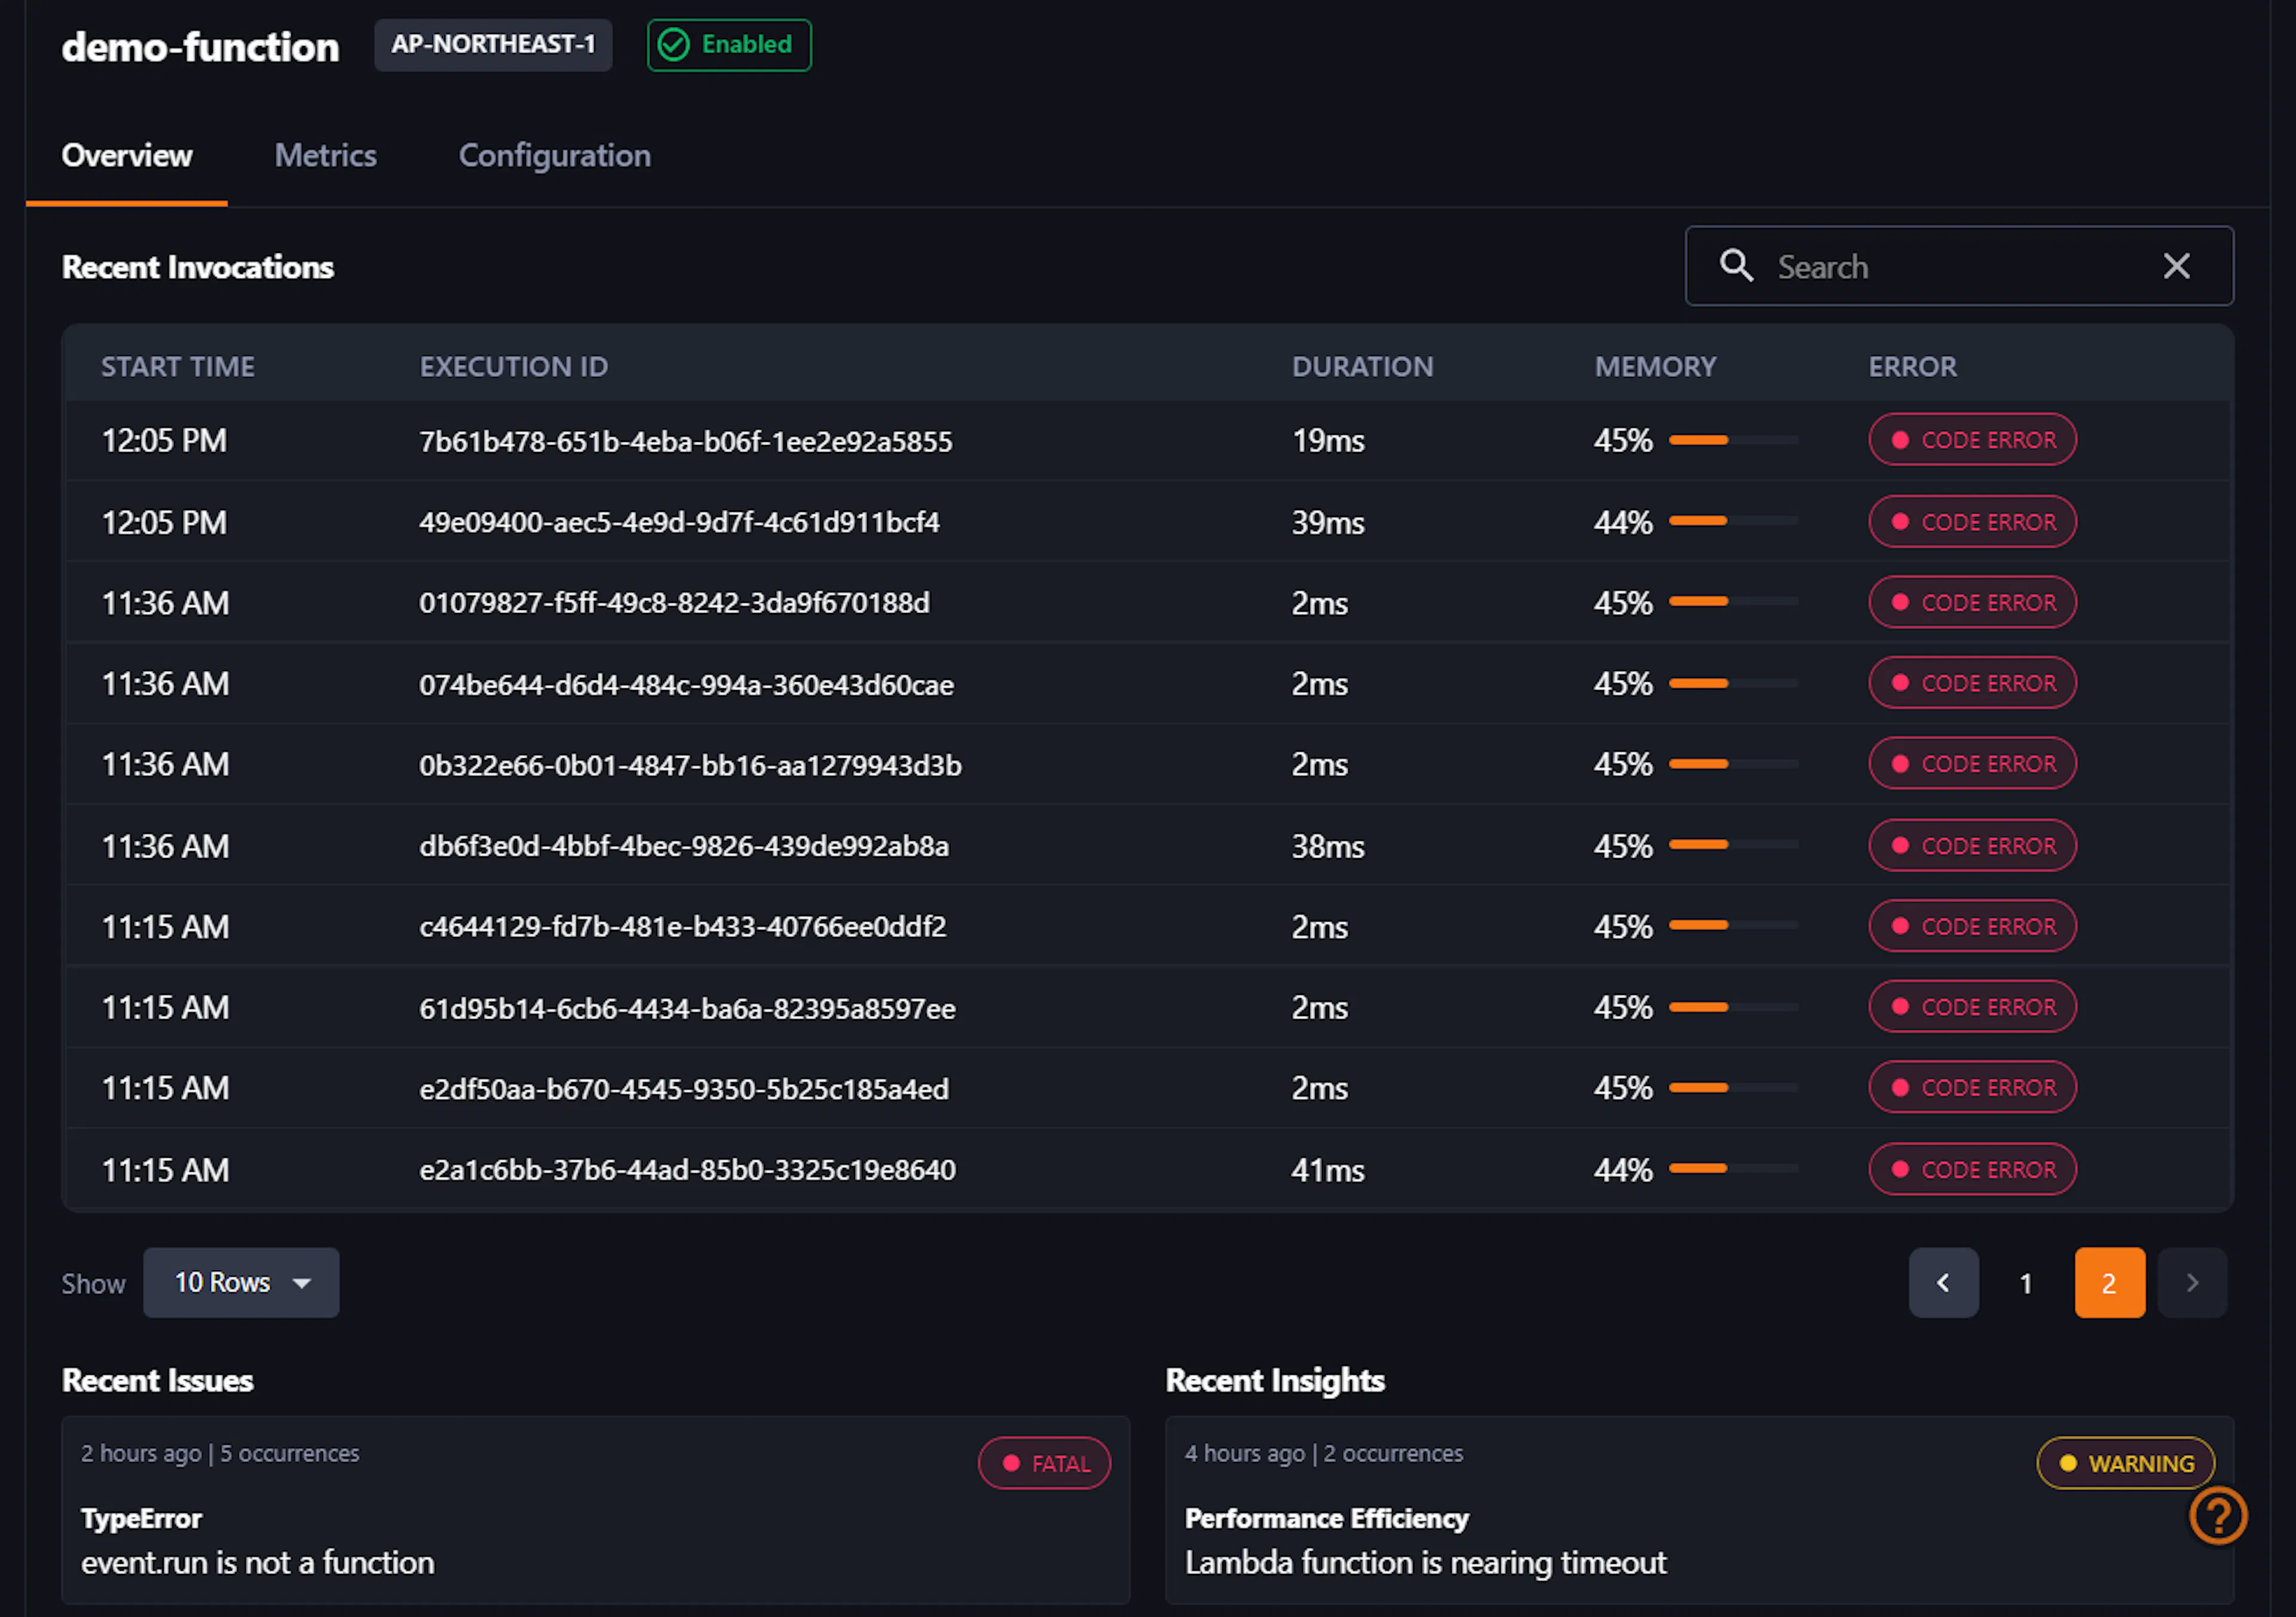Open the TypeError event.run issue card
This screenshot has height=1617, width=2296.
(x=595, y=1509)
